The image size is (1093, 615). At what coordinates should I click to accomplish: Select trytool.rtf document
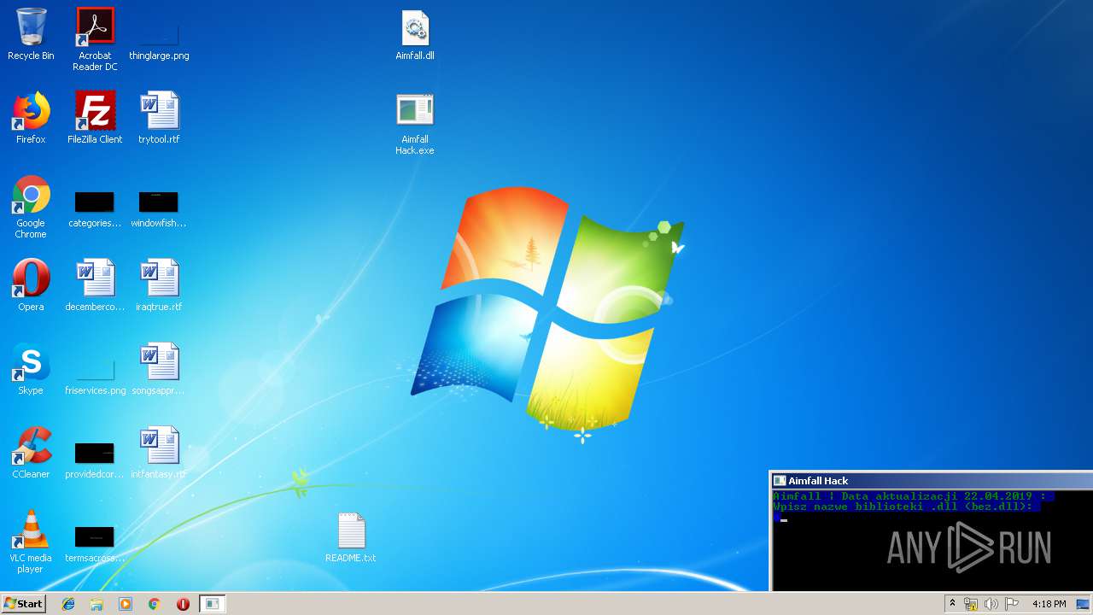[159, 119]
